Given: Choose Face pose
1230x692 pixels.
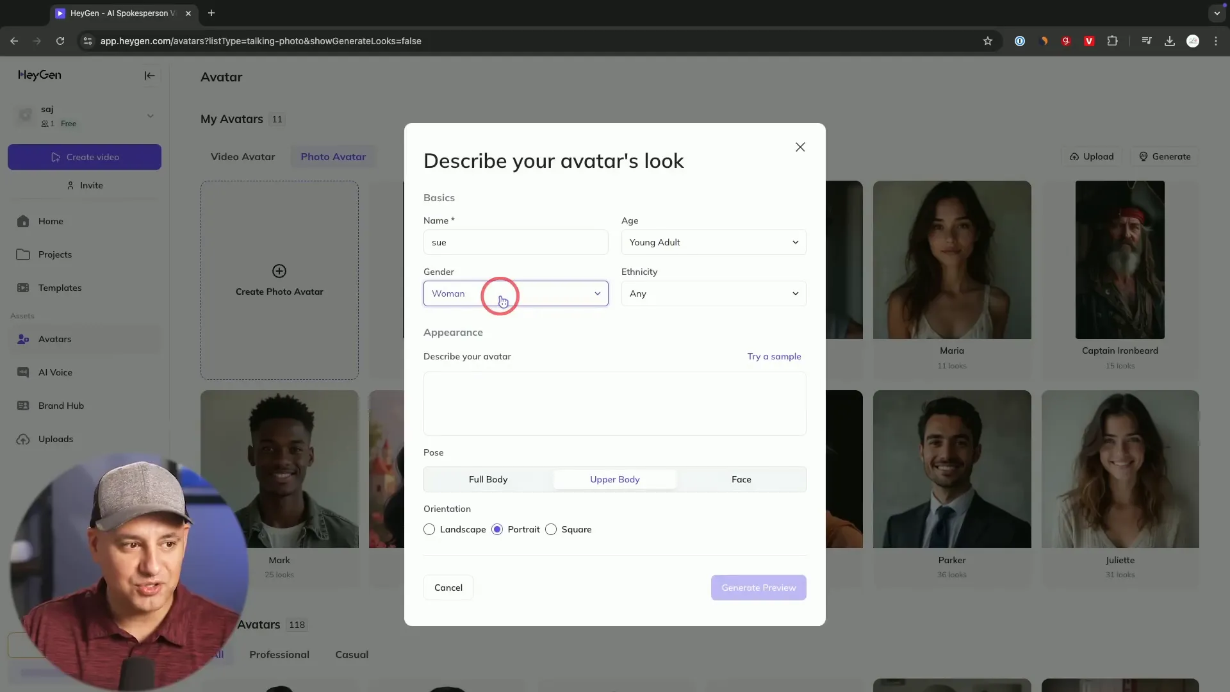Looking at the screenshot, I should click(x=741, y=479).
